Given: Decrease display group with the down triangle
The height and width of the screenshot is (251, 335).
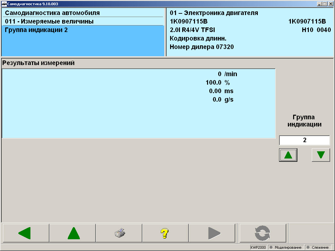Looking at the screenshot, I should [x=321, y=155].
